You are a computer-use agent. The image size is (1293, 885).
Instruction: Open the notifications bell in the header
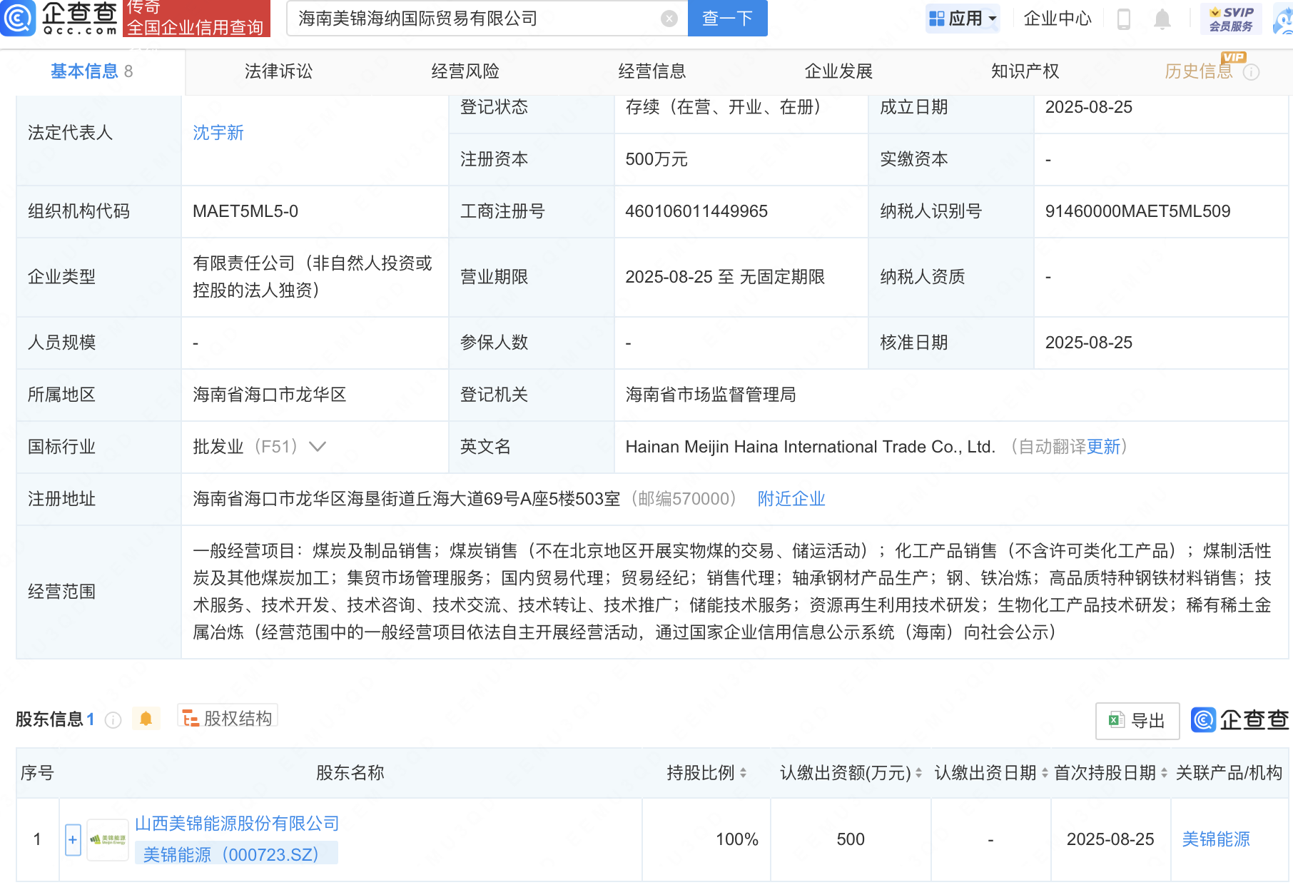(1162, 19)
